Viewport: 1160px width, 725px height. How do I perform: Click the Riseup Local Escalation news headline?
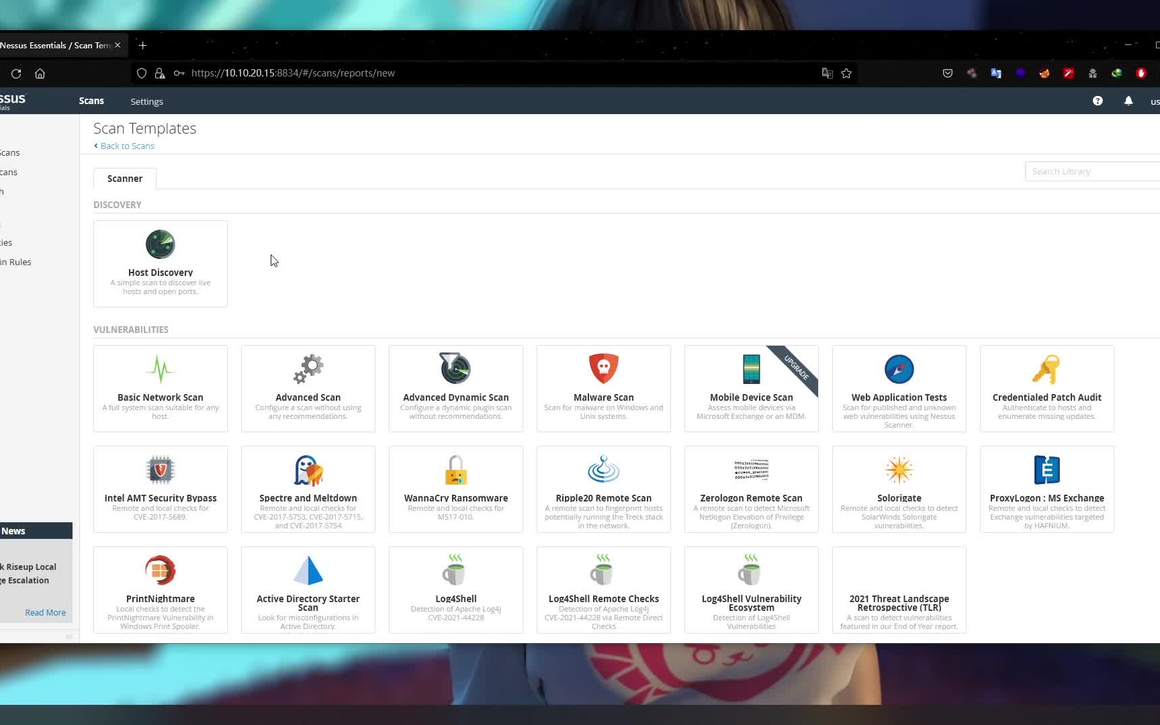point(28,573)
